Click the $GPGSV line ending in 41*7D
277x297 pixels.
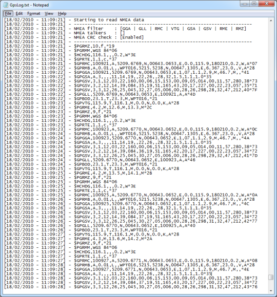point(131,156)
